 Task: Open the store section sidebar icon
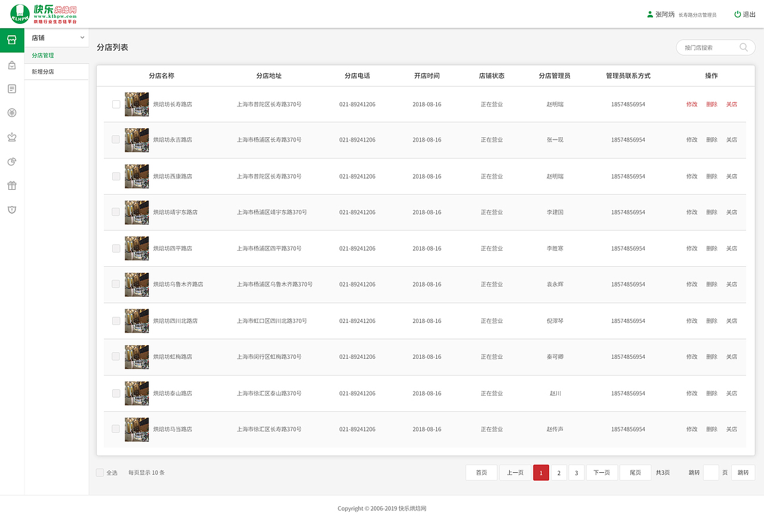[x=12, y=40]
